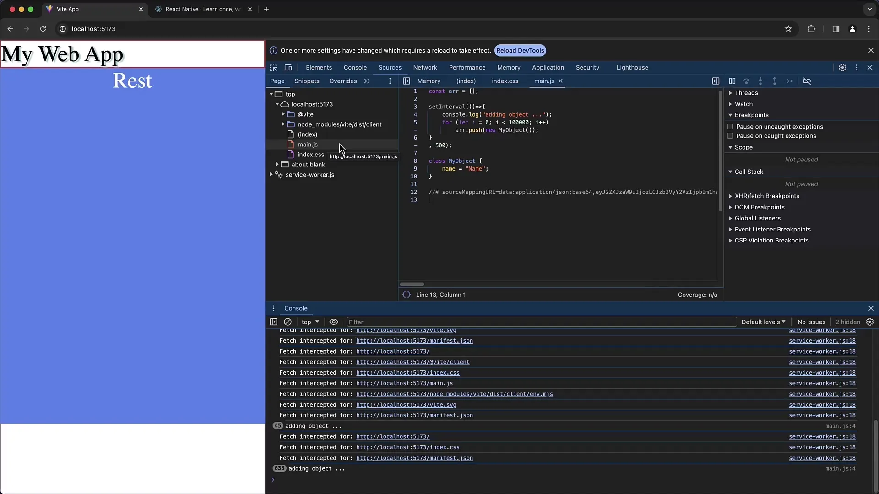The image size is (879, 494).
Task: Open the Lighthouse panel
Action: (632, 68)
